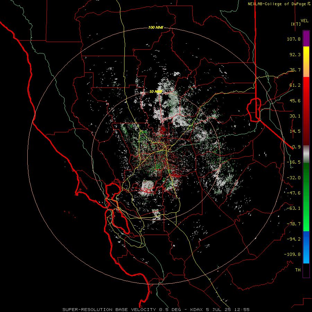Viewport: 312px width, 312px height.
Task: Select the blue gradient segment of the color bar
Action: point(306,247)
